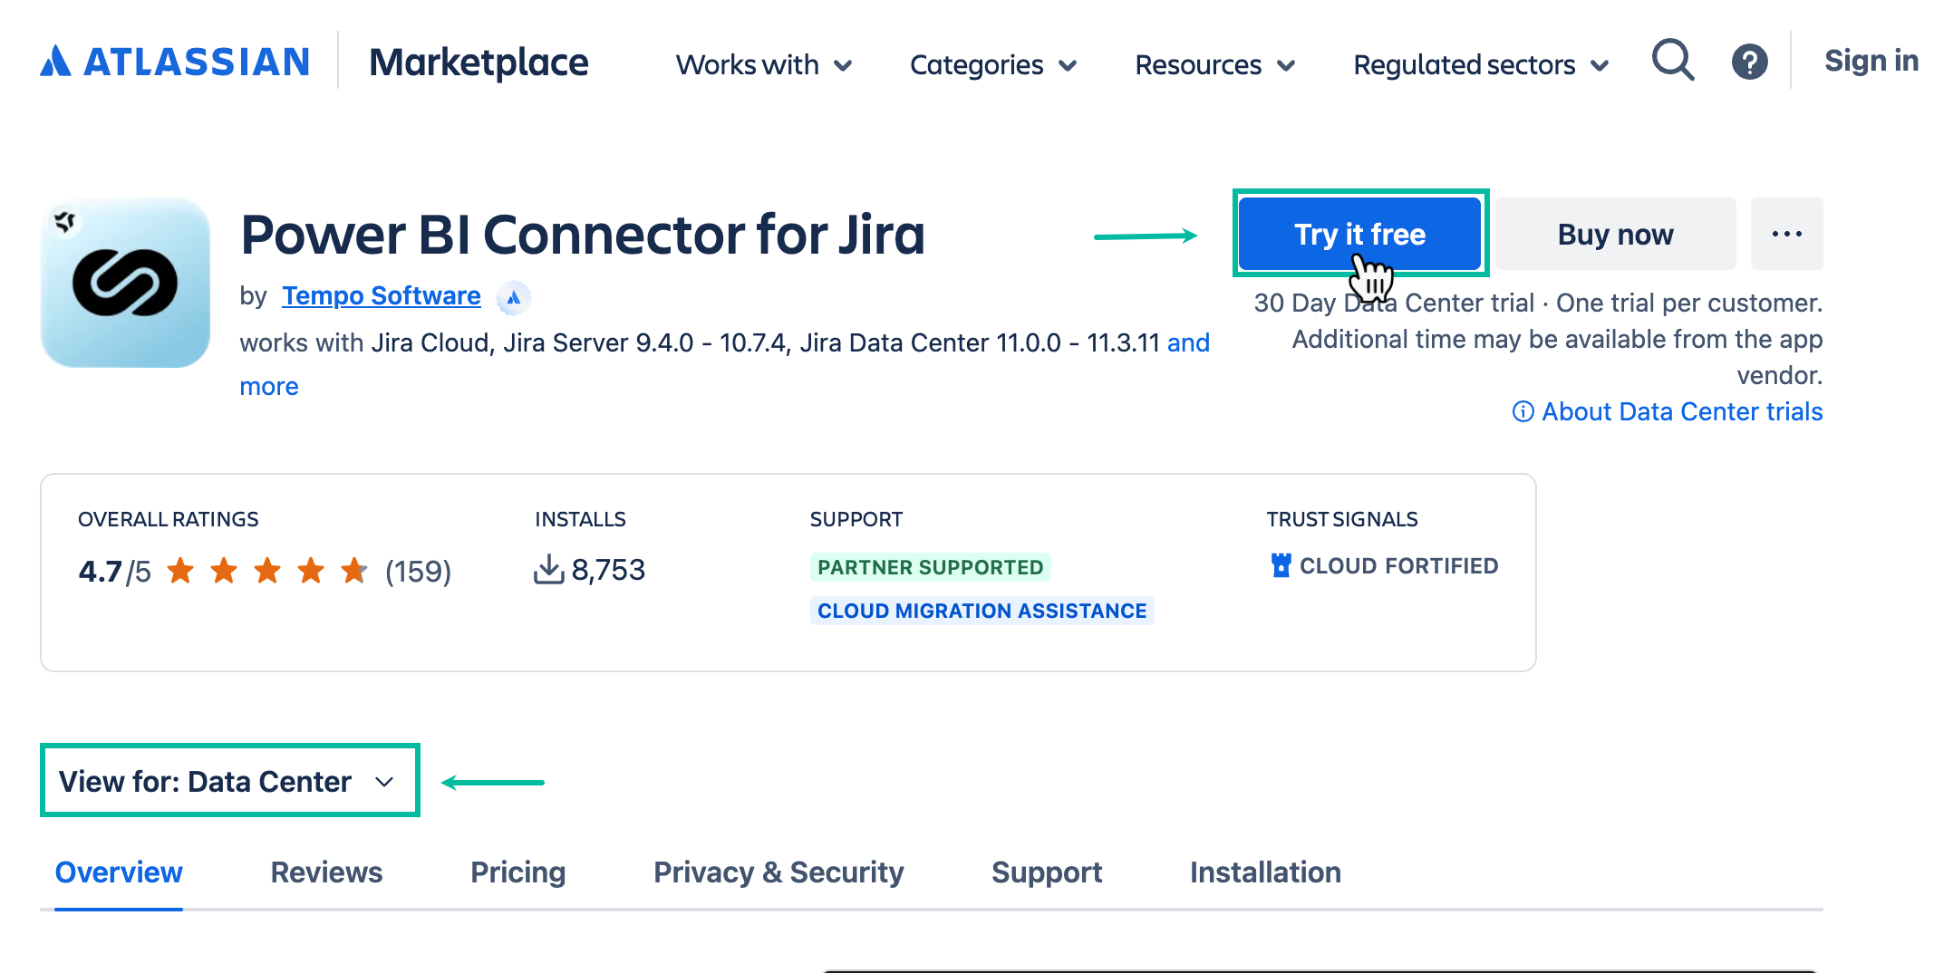Expand the Resources menu

coord(1214,65)
